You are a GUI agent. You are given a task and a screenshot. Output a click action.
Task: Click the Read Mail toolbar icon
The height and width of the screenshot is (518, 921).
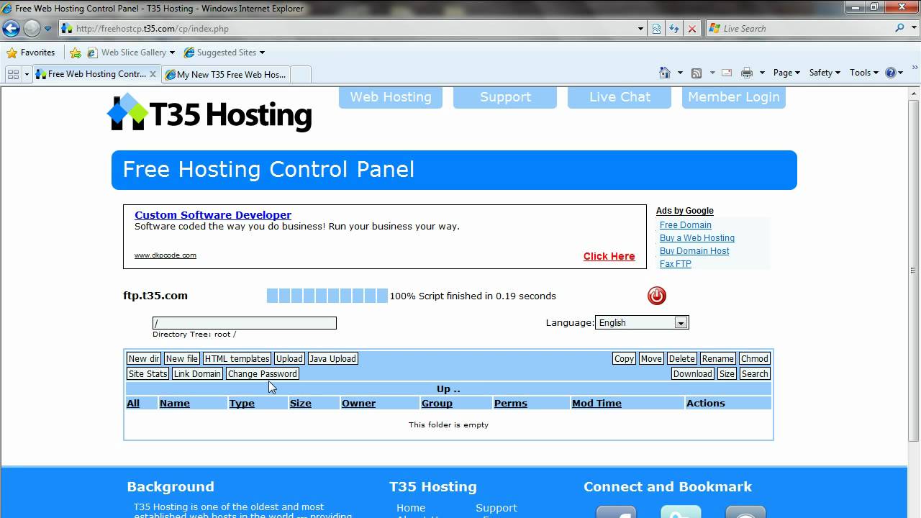click(x=727, y=73)
